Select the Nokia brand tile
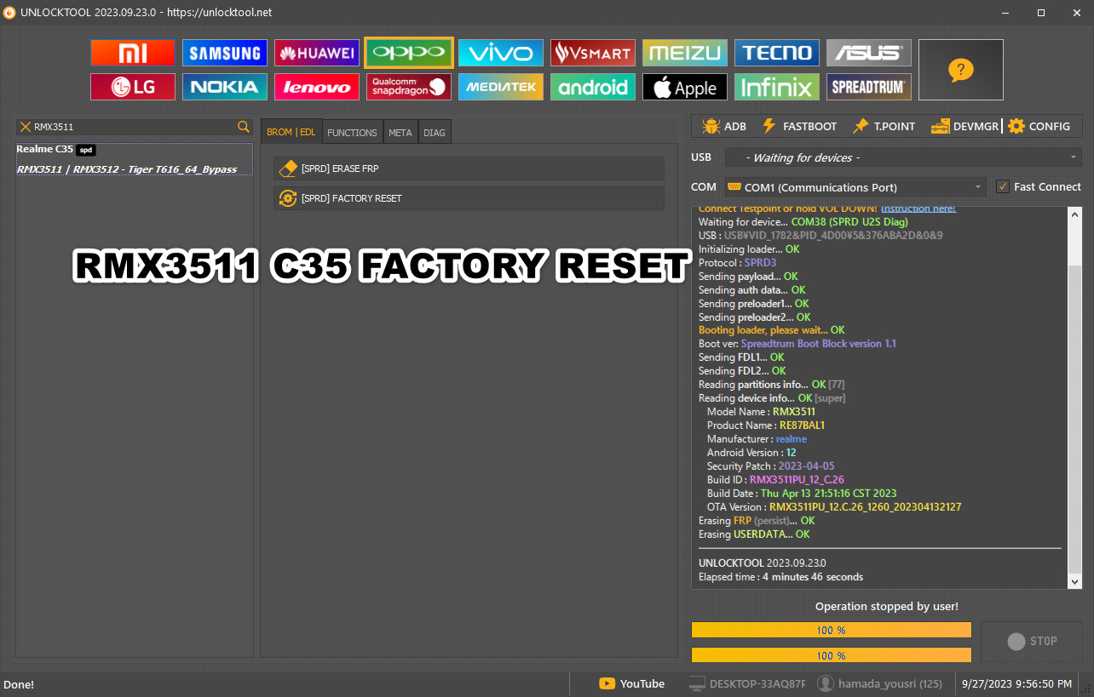Screen dimensions: 1094x697 click(225, 87)
